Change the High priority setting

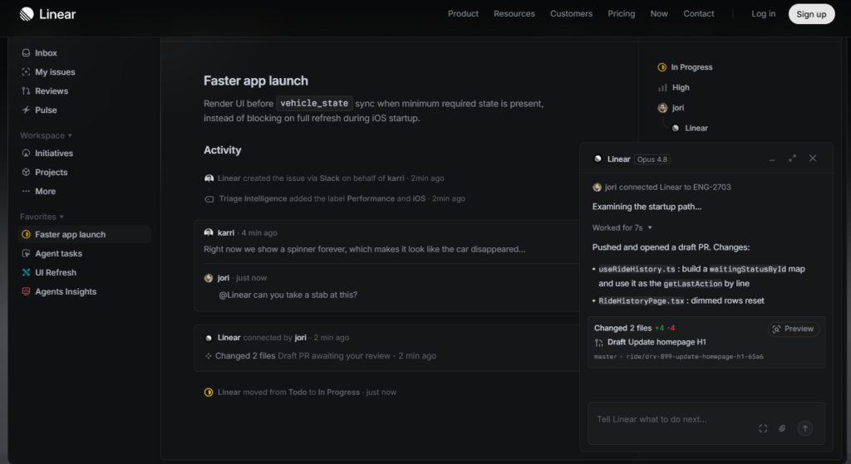(x=673, y=87)
